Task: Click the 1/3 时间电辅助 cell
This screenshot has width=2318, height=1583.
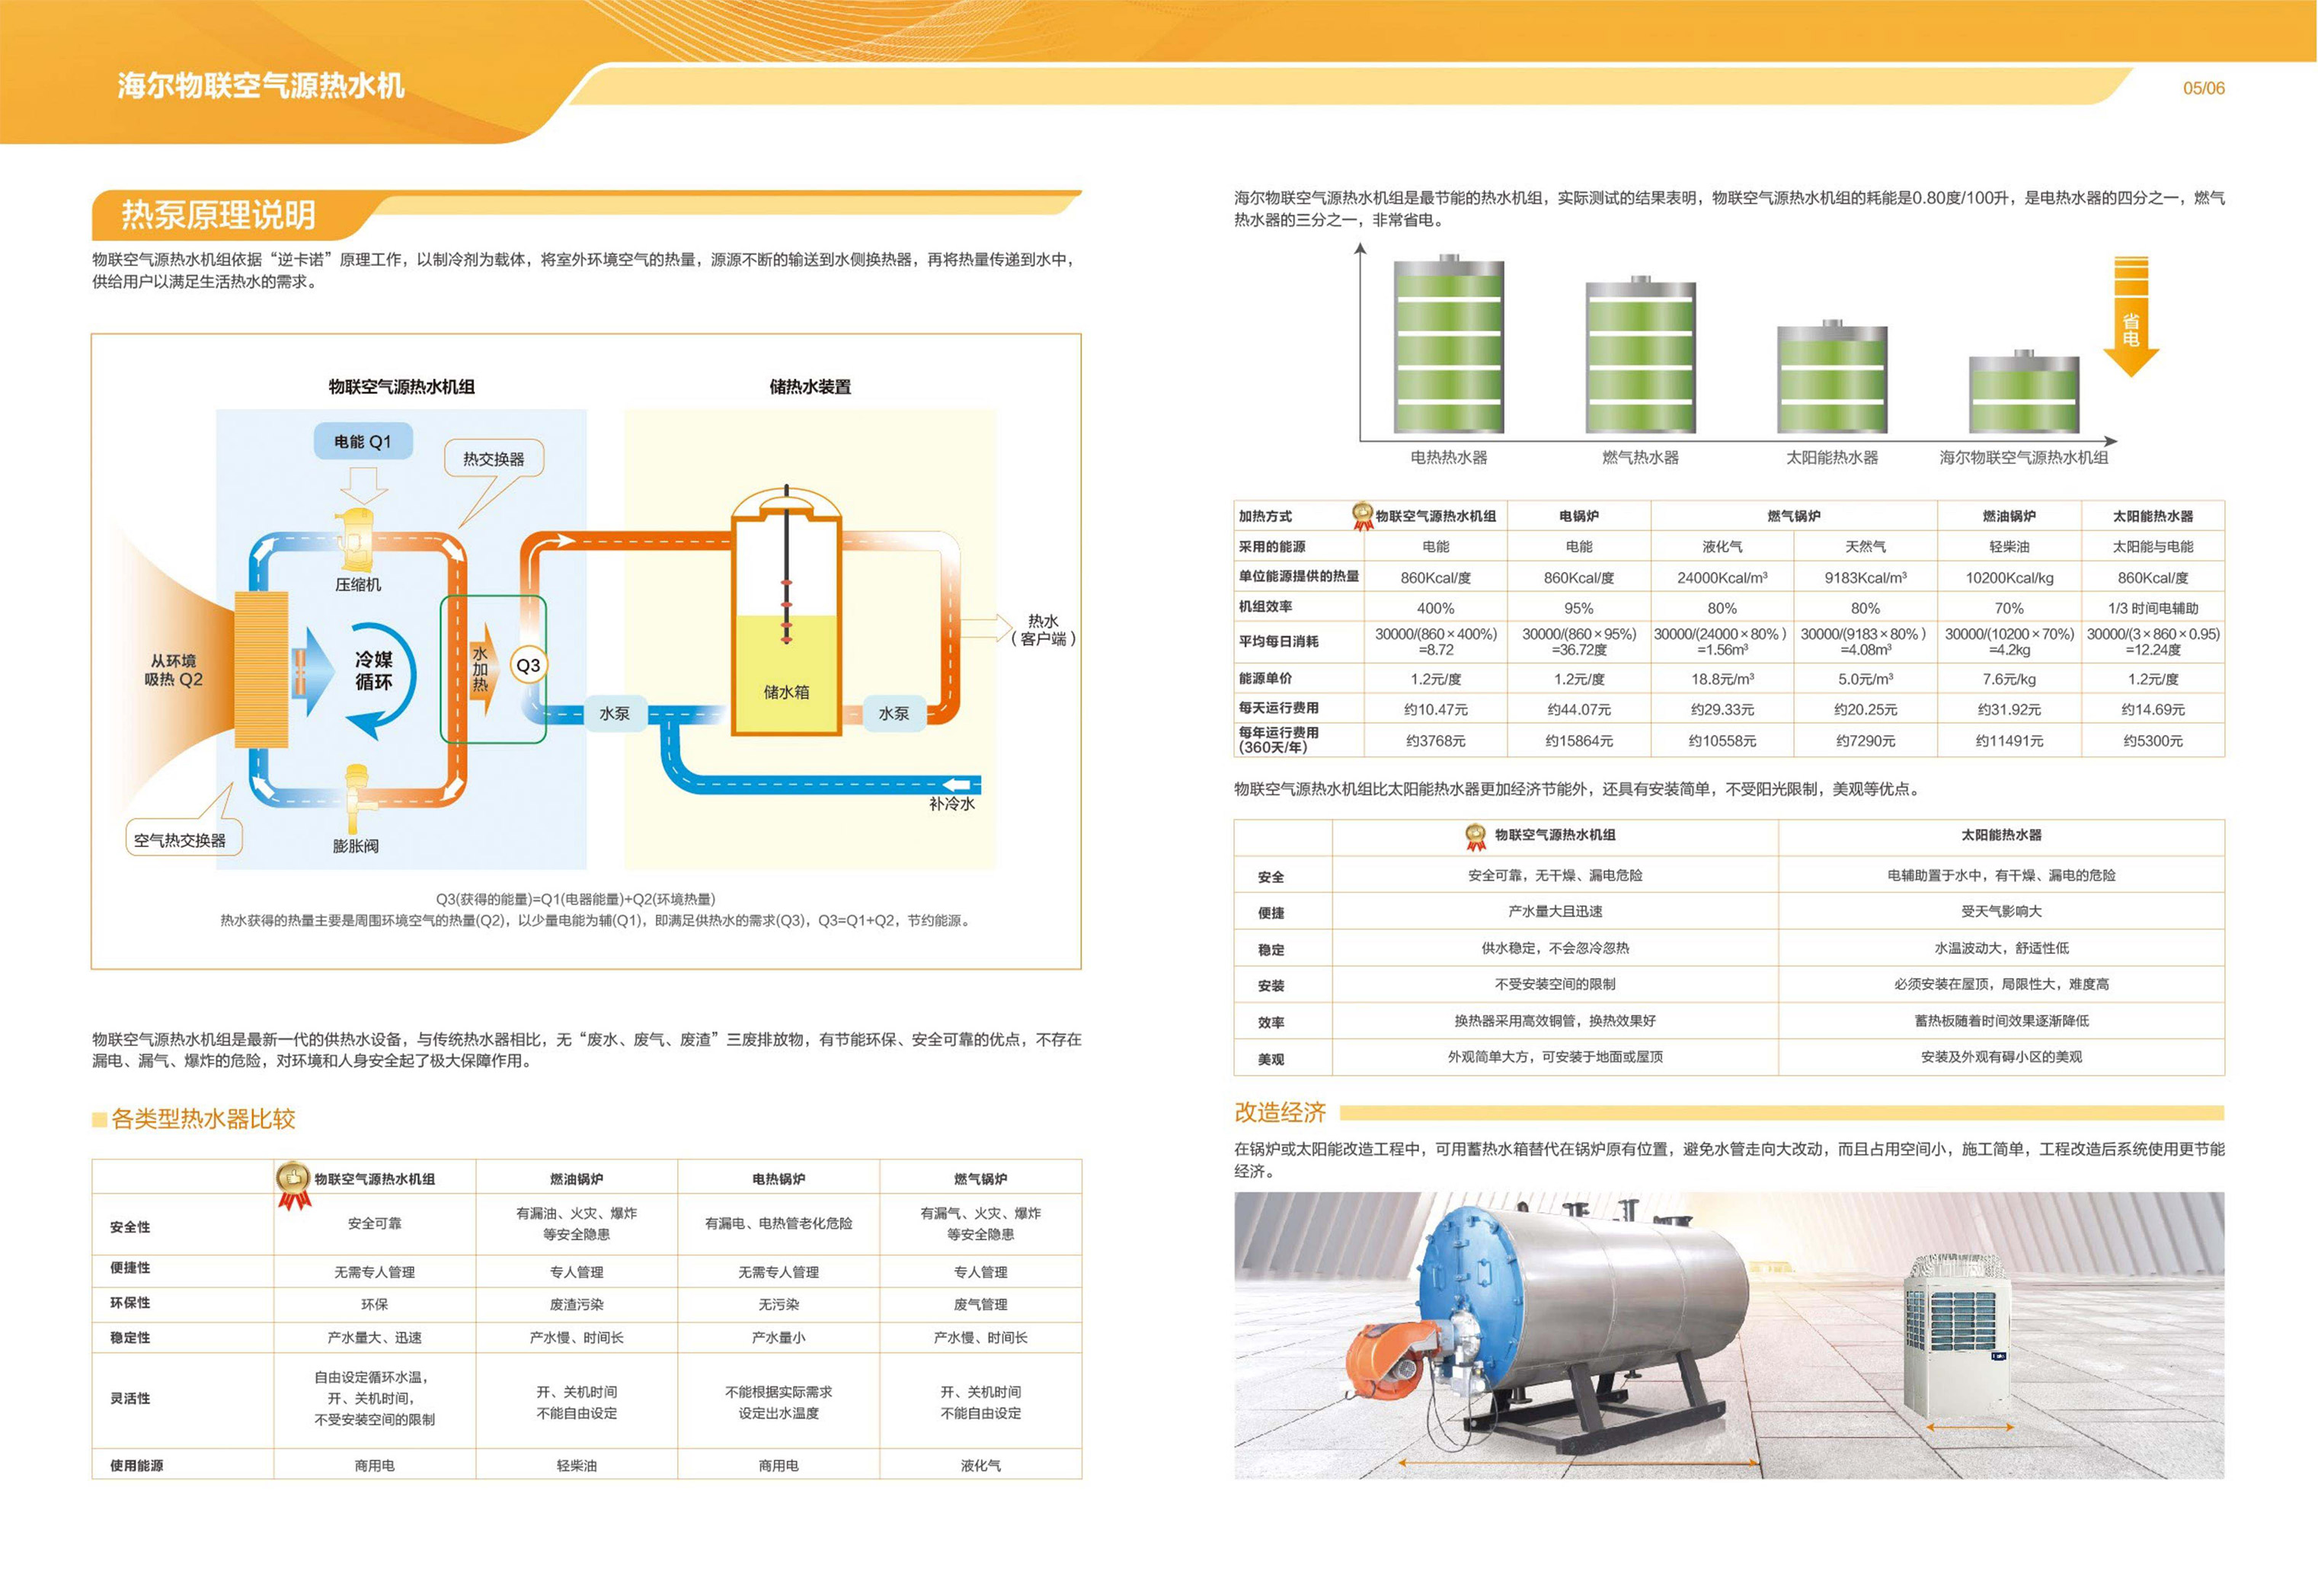Action: click(x=2153, y=607)
